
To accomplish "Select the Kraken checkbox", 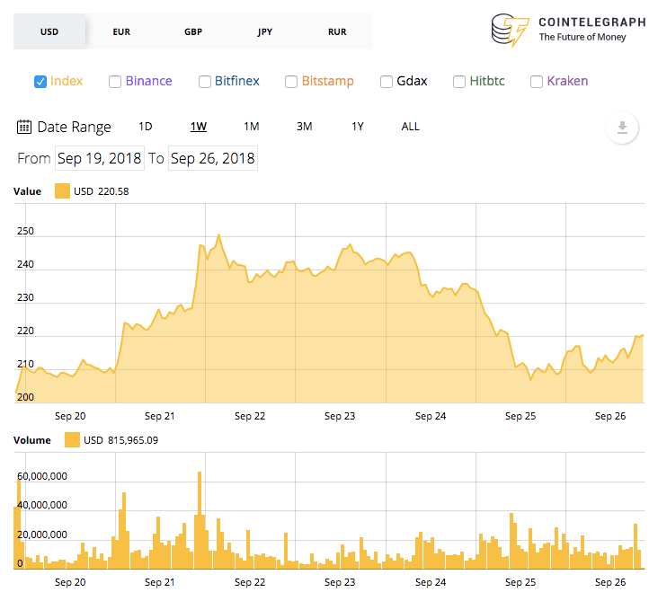I will [x=537, y=82].
